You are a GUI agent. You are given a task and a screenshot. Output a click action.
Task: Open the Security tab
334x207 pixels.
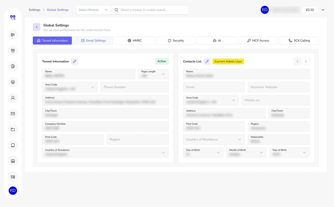coord(176,41)
